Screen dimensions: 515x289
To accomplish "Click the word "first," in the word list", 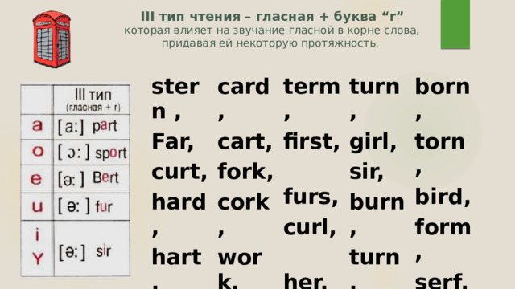I will click(311, 142).
